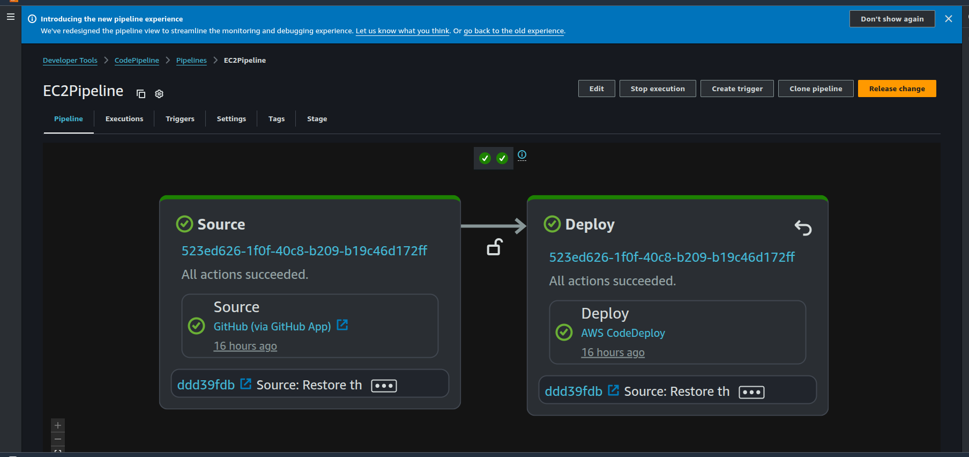
Task: Dismiss the new pipeline experience banner
Action: 949,19
